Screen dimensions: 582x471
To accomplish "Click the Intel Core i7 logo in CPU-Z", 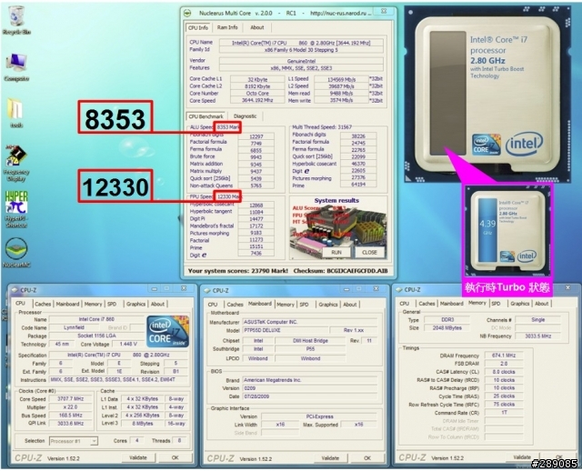I will click(x=167, y=331).
